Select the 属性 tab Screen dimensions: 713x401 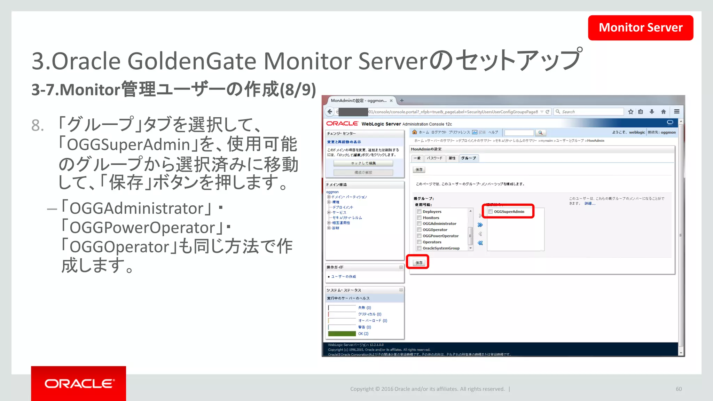452,158
